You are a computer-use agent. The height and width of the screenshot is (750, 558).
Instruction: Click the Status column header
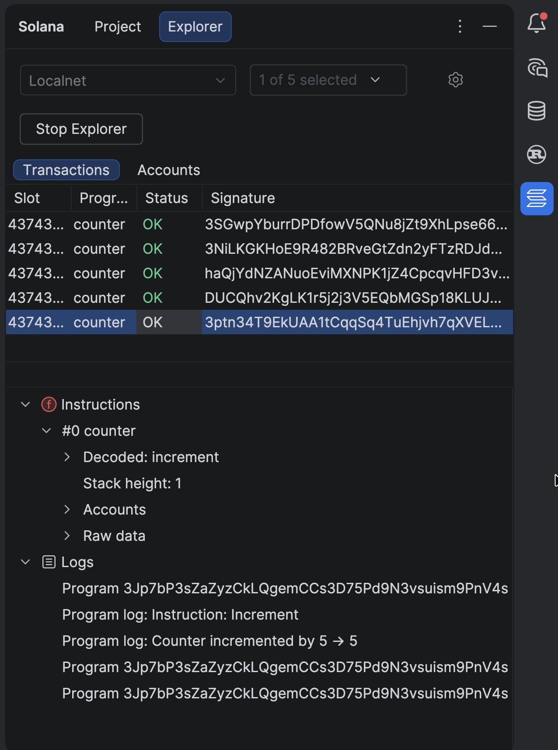pyautogui.click(x=170, y=198)
